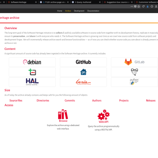Click the green plus red minus logo

(32, 72)
